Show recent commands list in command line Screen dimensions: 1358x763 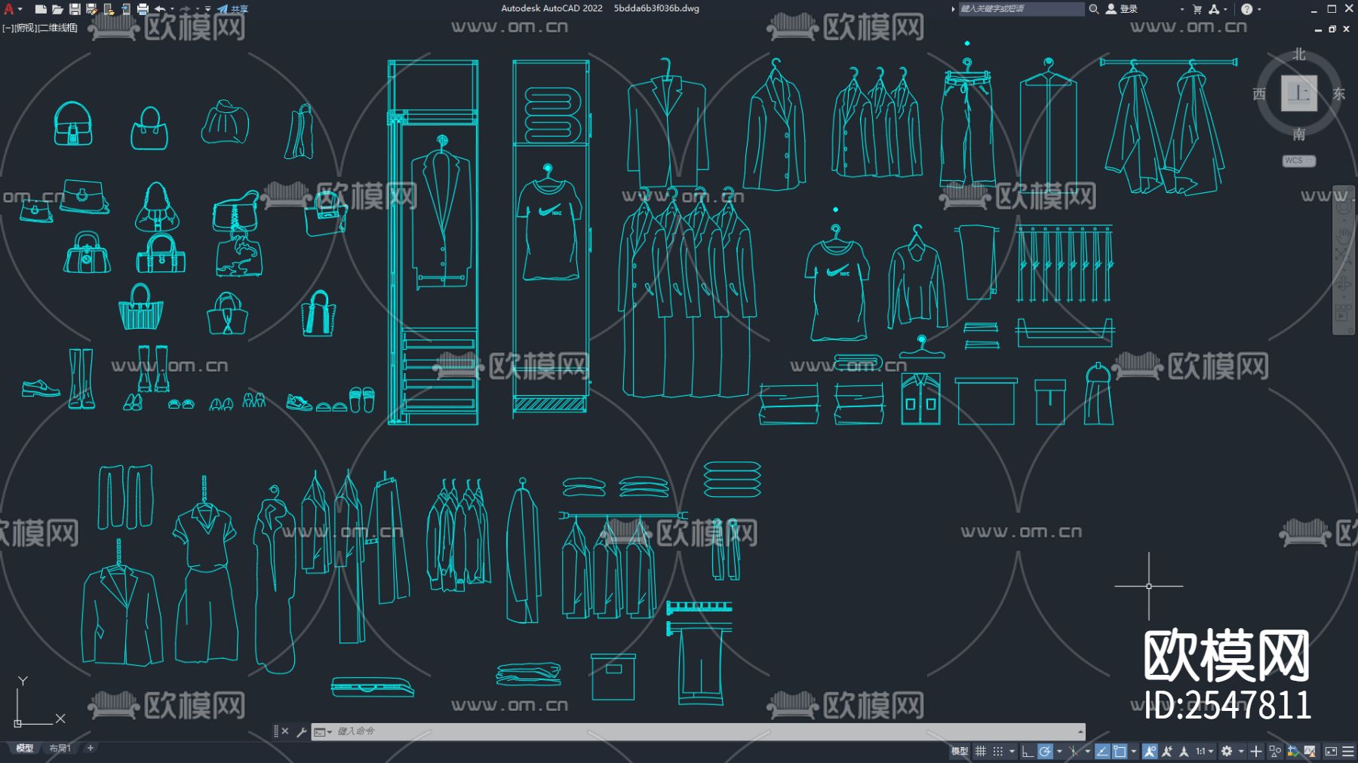(323, 731)
